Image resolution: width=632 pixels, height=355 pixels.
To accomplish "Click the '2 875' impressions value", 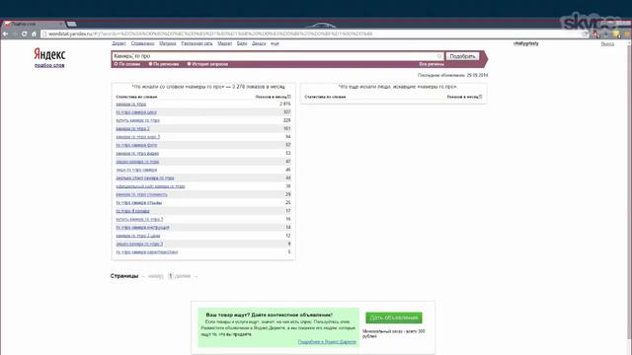I will click(285, 105).
